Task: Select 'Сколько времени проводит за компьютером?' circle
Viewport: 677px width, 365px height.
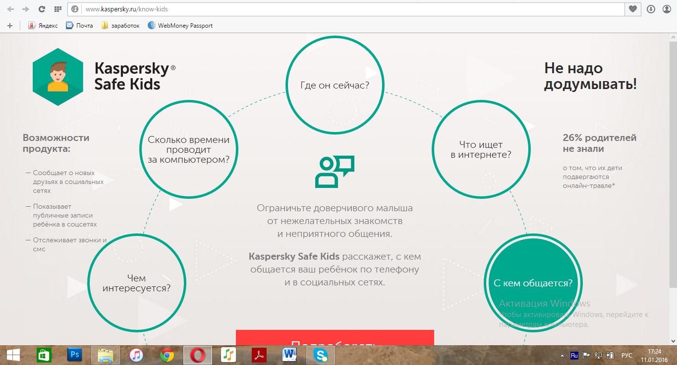Action: point(188,150)
